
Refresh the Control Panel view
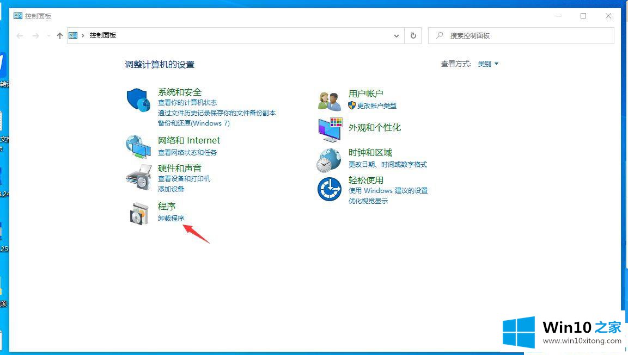click(x=413, y=35)
